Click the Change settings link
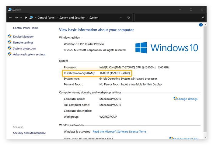This screenshot has width=213, height=146. pyautogui.click(x=187, y=99)
